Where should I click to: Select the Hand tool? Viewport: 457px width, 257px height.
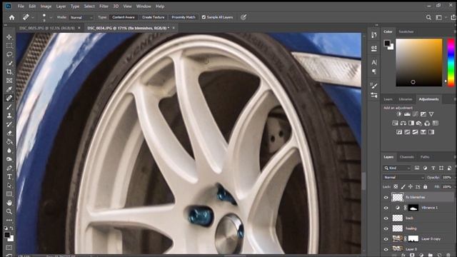point(9,203)
